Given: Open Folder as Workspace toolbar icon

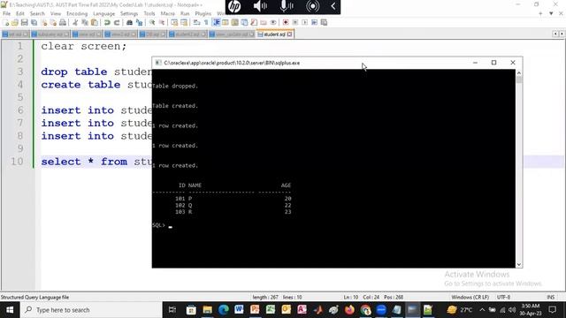Looking at the screenshot, I should (x=263, y=22).
